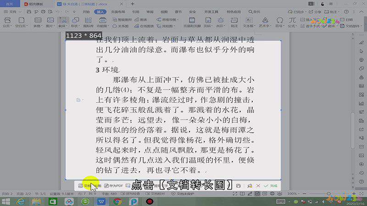Insert a blank page with 空白页
This screenshot has height=206, width=367.
pyautogui.click(x=21, y=22)
